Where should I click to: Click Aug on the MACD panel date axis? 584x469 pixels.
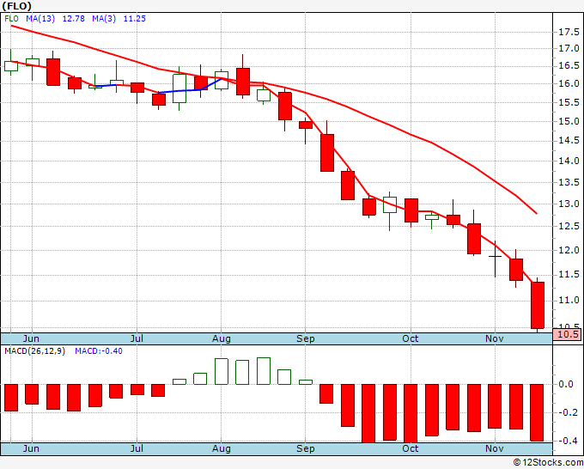222,448
